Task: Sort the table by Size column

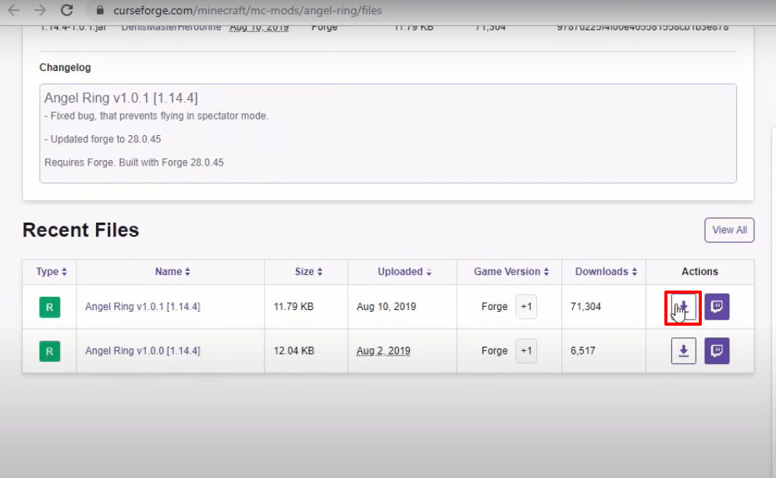Action: [x=309, y=272]
